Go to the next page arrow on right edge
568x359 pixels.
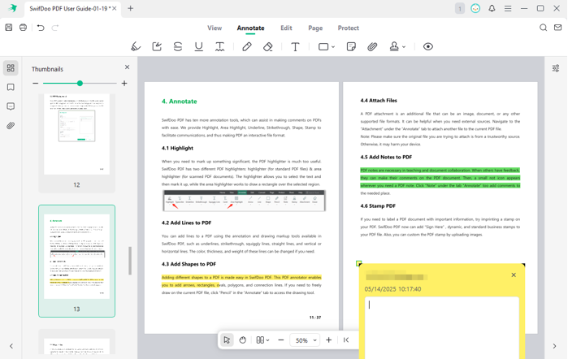554,346
